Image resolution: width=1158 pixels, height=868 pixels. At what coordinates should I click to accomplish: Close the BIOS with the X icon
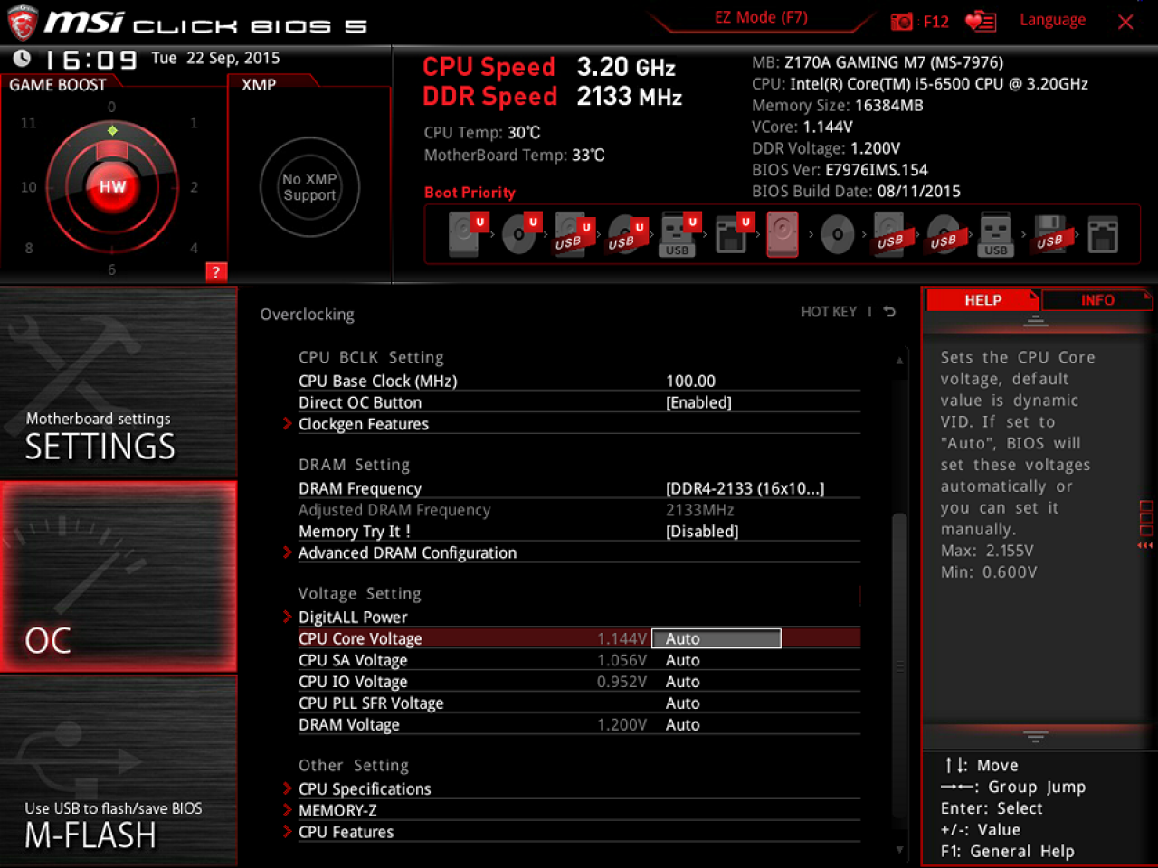tap(1125, 22)
